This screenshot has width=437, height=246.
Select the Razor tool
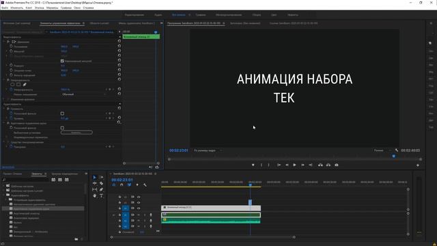click(x=102, y=183)
